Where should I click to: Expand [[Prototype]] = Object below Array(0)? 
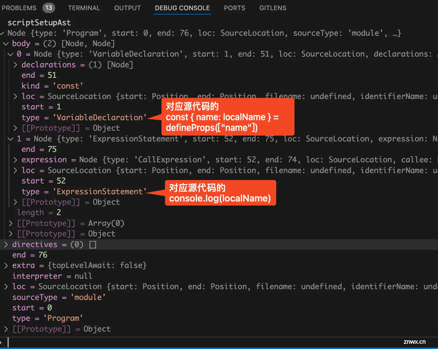(x=11, y=234)
